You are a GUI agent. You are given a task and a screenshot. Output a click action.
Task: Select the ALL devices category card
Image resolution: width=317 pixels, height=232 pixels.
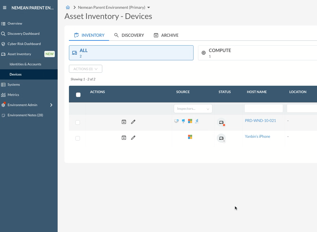coord(131,53)
